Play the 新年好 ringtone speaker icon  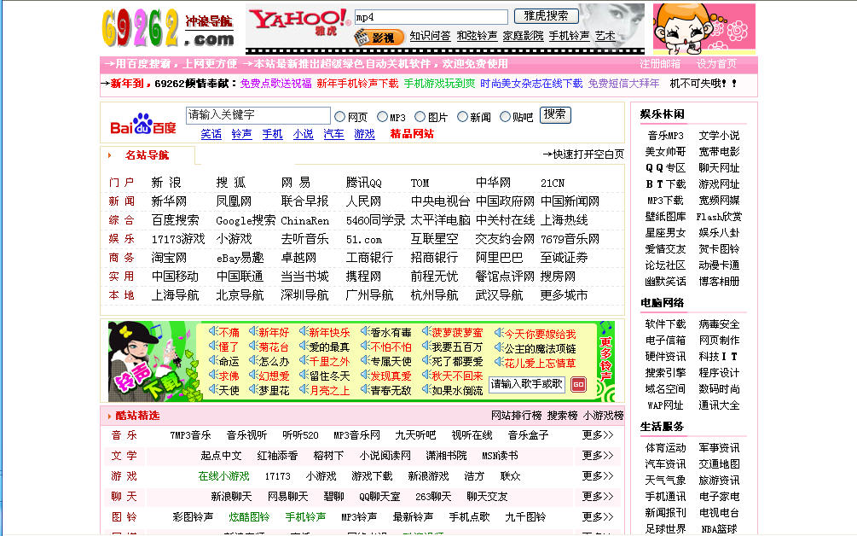(253, 331)
